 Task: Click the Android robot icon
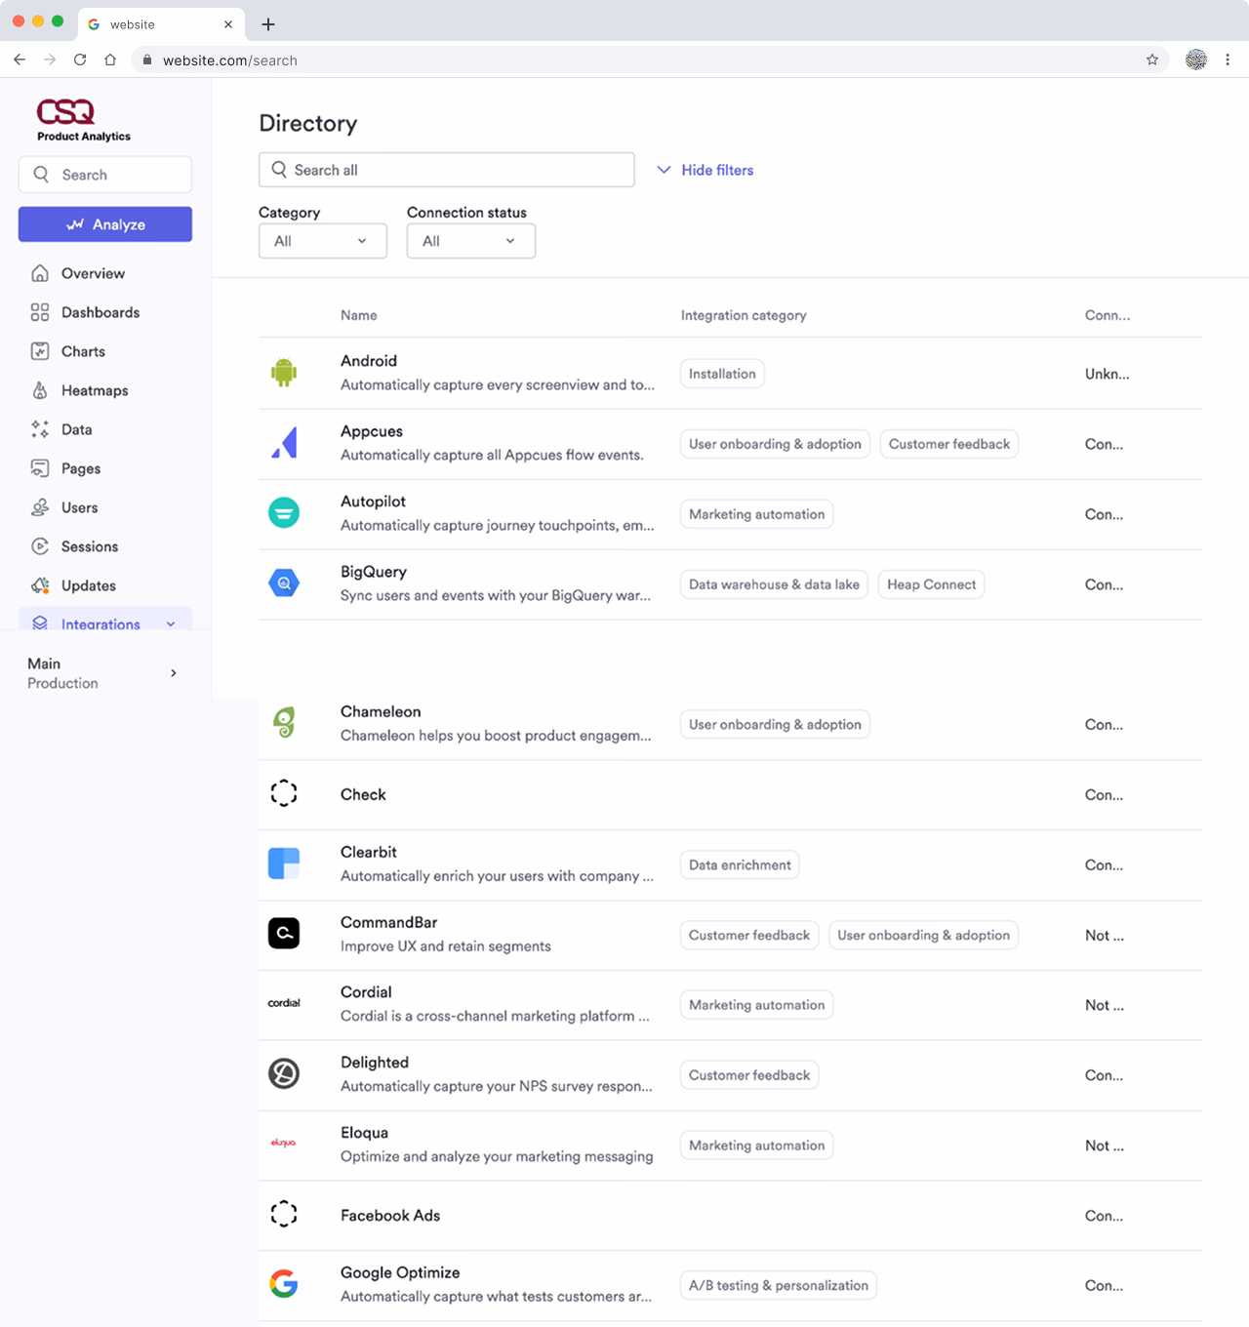click(x=284, y=373)
